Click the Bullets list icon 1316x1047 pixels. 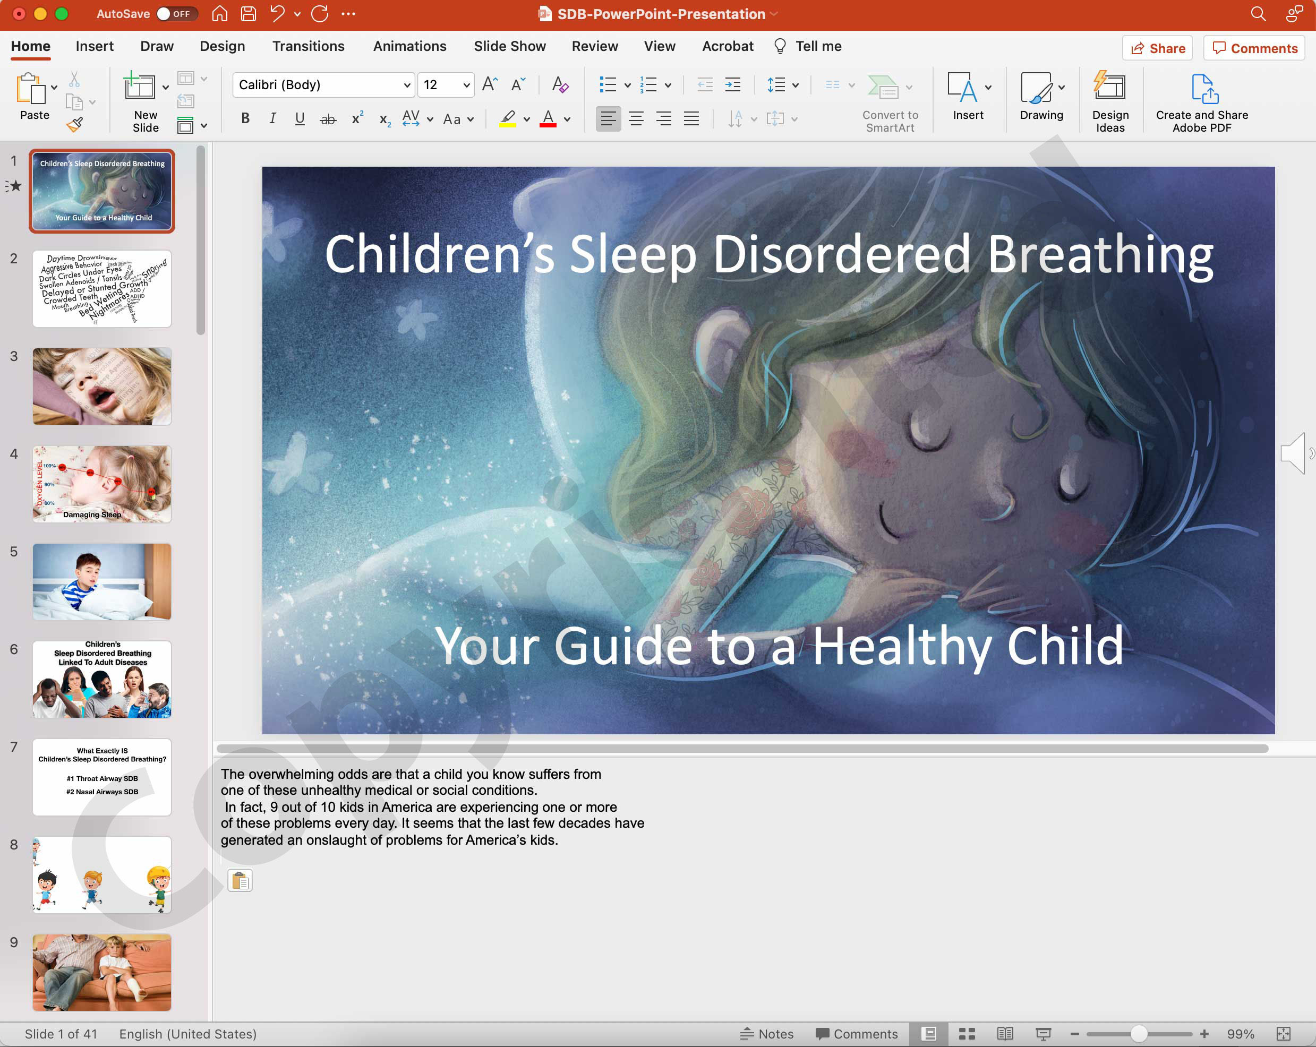(608, 85)
